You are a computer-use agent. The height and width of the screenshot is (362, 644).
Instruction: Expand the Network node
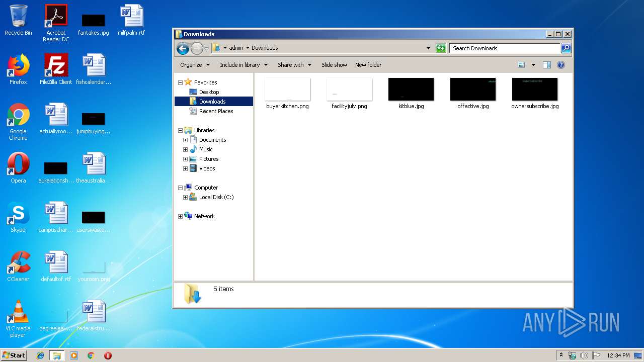[x=181, y=216]
